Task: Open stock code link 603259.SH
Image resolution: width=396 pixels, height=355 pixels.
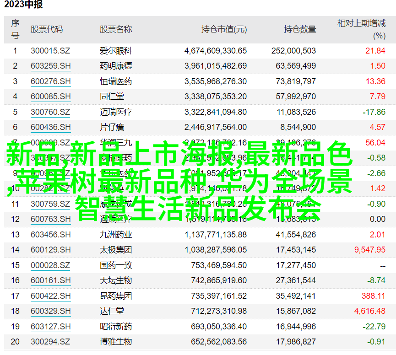Action: pyautogui.click(x=50, y=66)
